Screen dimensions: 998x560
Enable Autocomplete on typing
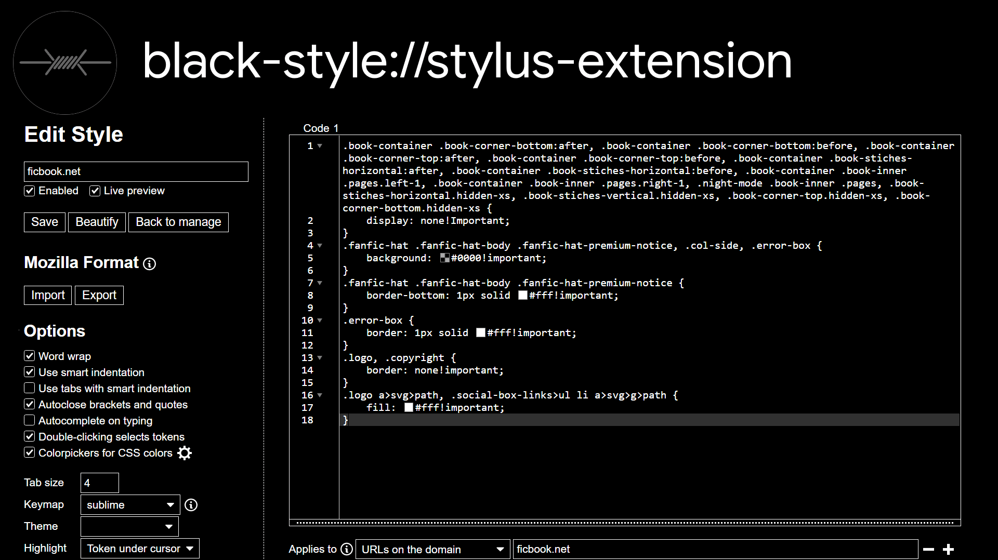click(30, 420)
